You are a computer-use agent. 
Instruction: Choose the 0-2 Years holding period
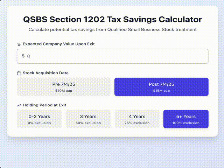39,119
